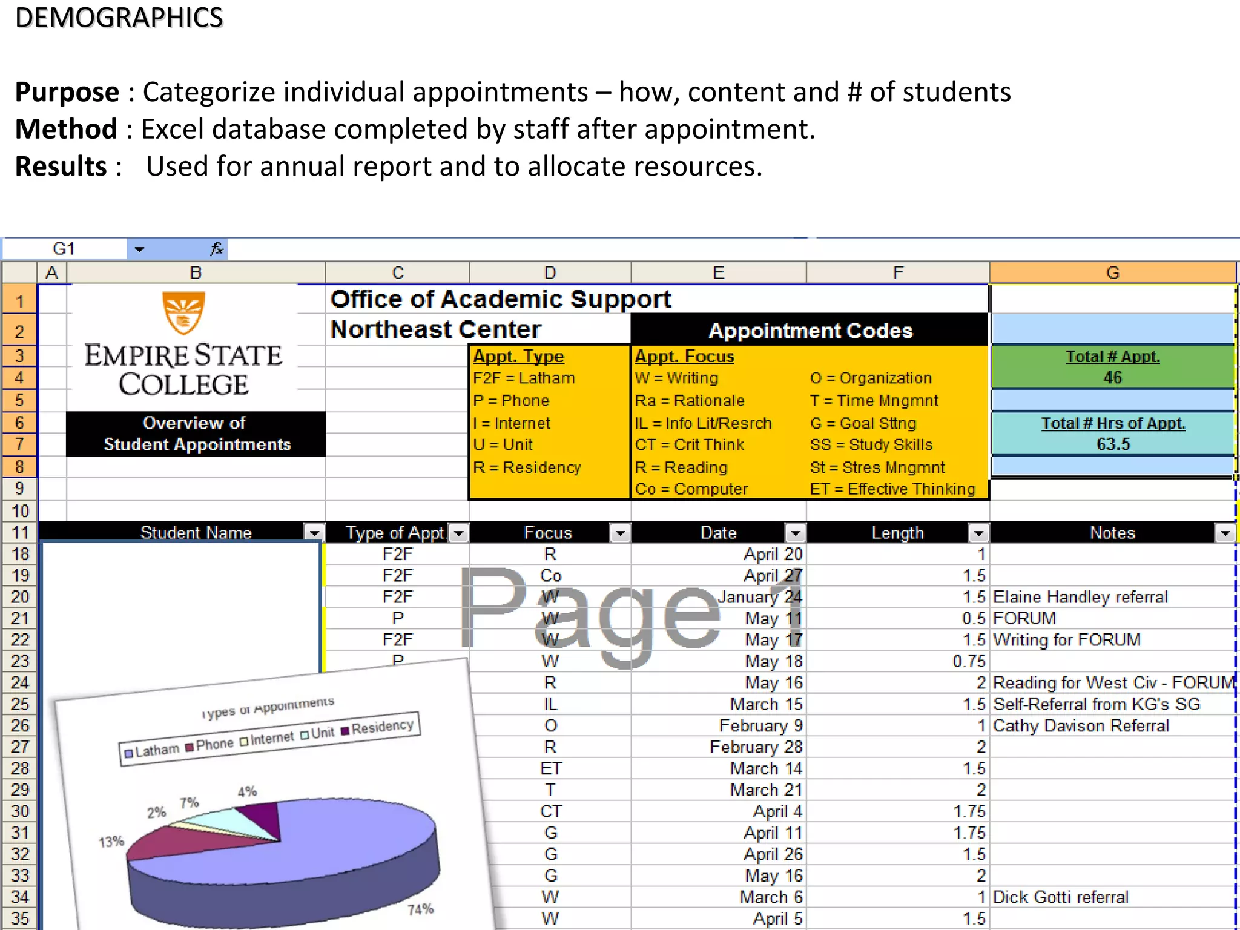The width and height of the screenshot is (1240, 930).
Task: Select row 18 header
Action: tap(19, 554)
